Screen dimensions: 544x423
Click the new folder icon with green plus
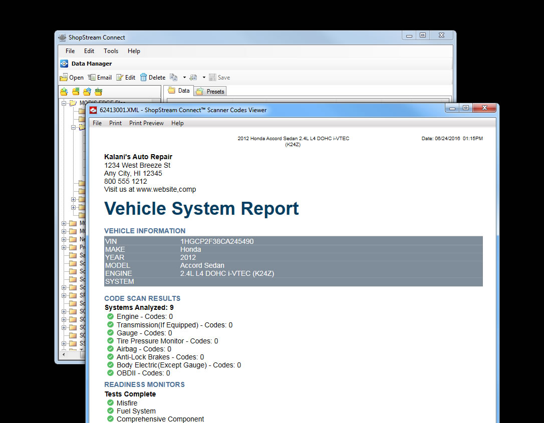pos(76,92)
